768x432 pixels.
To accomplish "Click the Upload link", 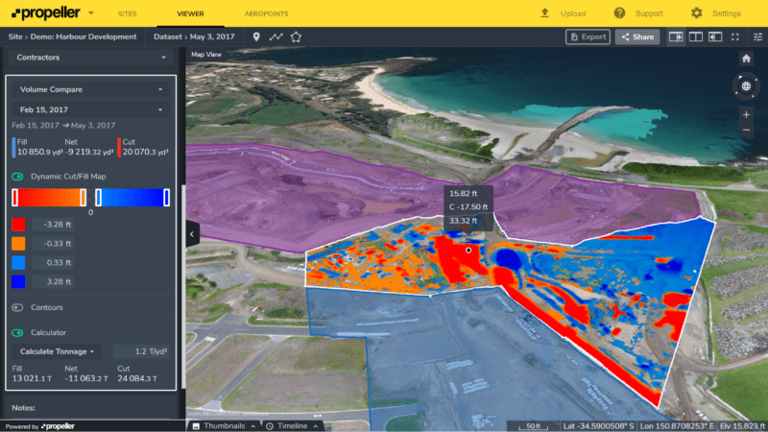I will click(x=573, y=13).
